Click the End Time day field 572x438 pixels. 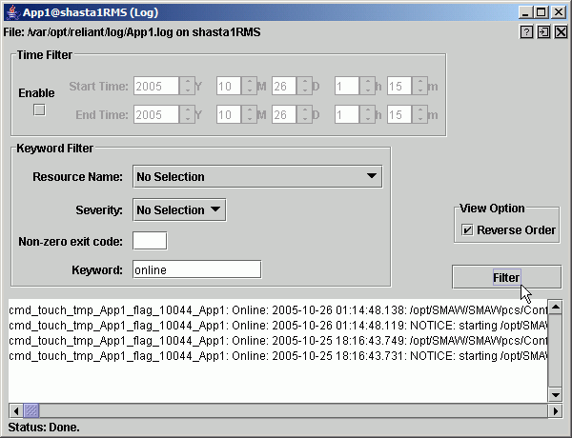click(x=284, y=114)
